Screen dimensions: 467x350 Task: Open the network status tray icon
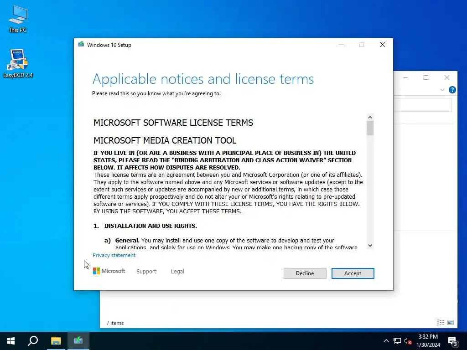[x=397, y=341]
